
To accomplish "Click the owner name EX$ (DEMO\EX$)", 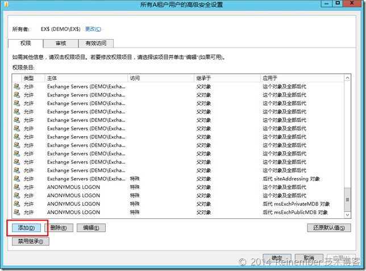I will coord(60,29).
